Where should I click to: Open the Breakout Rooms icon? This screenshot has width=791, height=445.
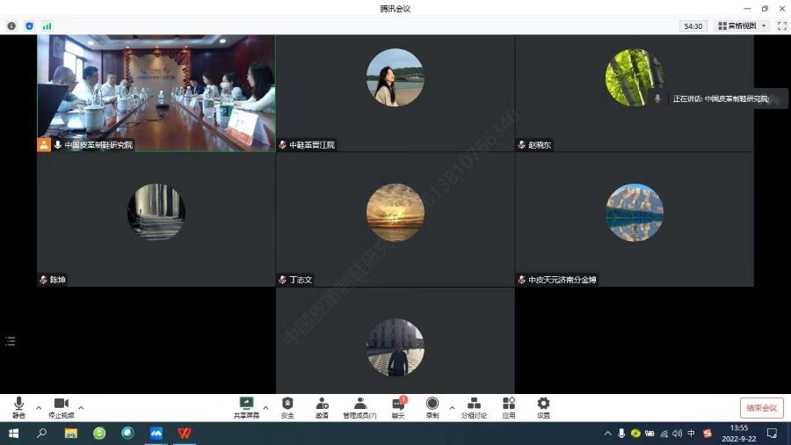474,406
